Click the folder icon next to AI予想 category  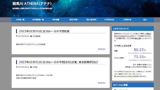(x=31, y=67)
